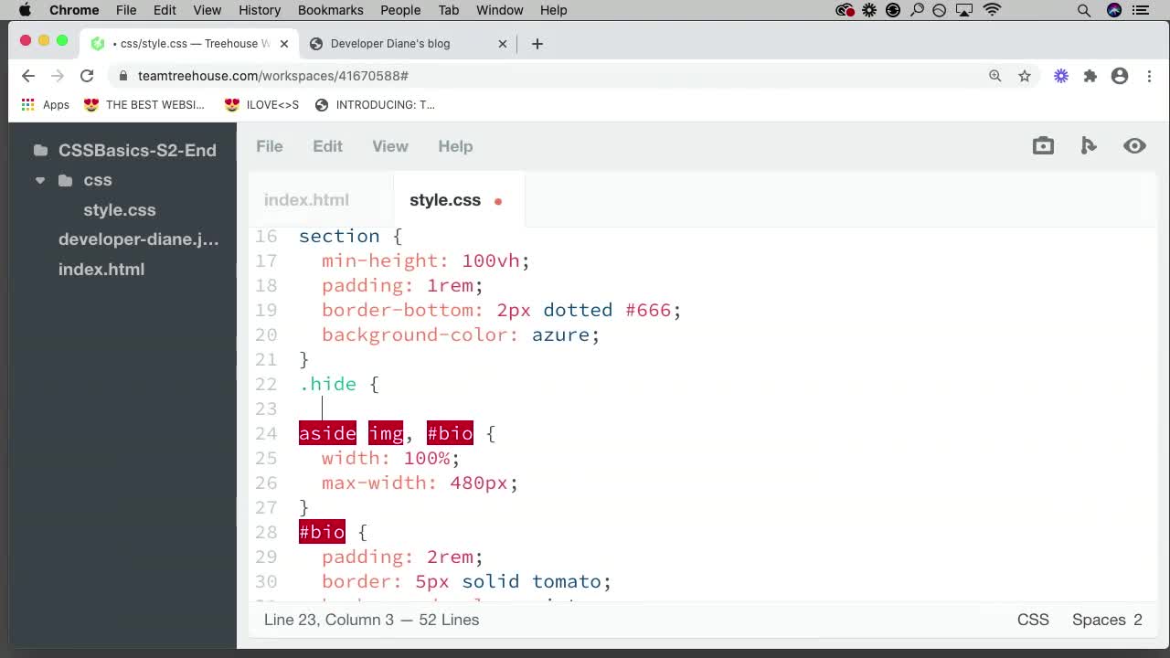Open Chrome's three-dot menu
1170x658 pixels.
tap(1149, 76)
